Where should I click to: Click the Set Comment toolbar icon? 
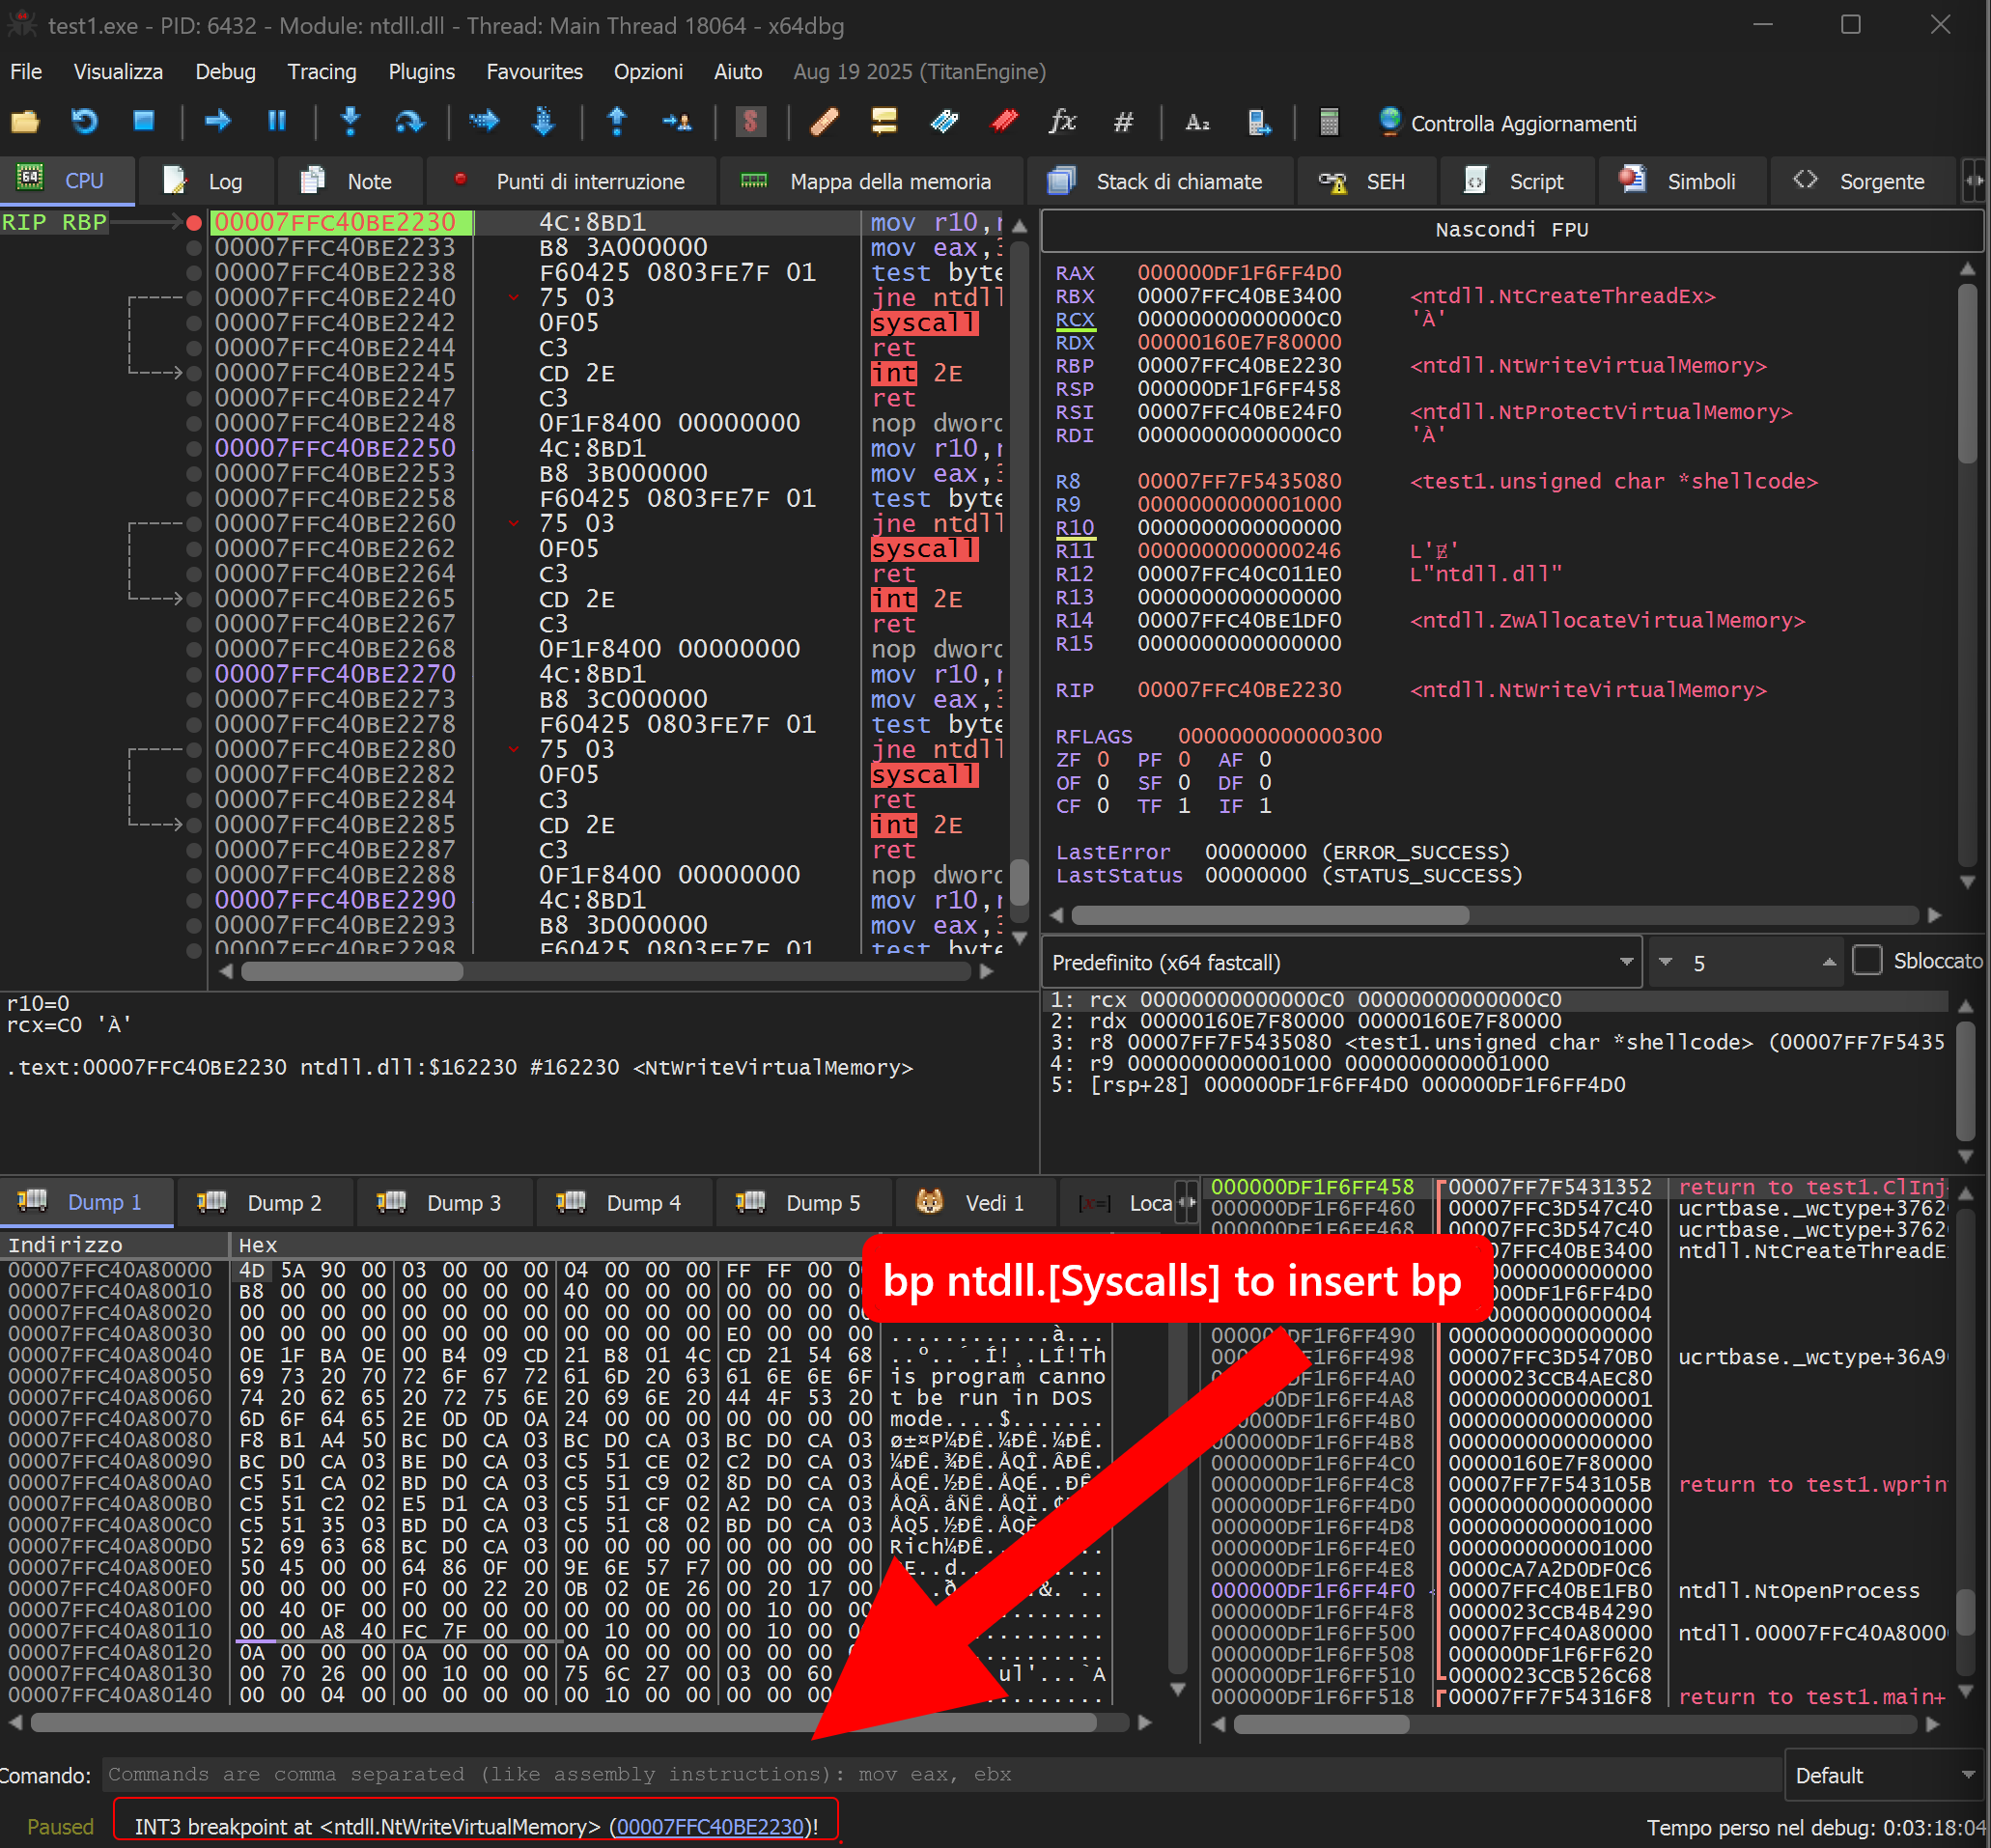882,122
